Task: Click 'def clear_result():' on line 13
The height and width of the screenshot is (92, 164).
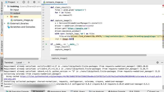Action: point(61,7)
